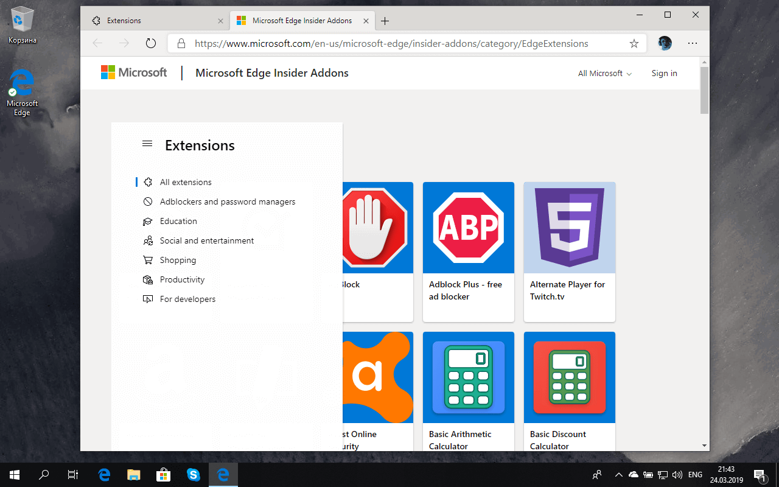Click the Adblock Plus ABP thumbnail

469,228
